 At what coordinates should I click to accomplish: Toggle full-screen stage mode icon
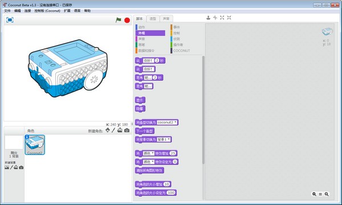(10, 20)
